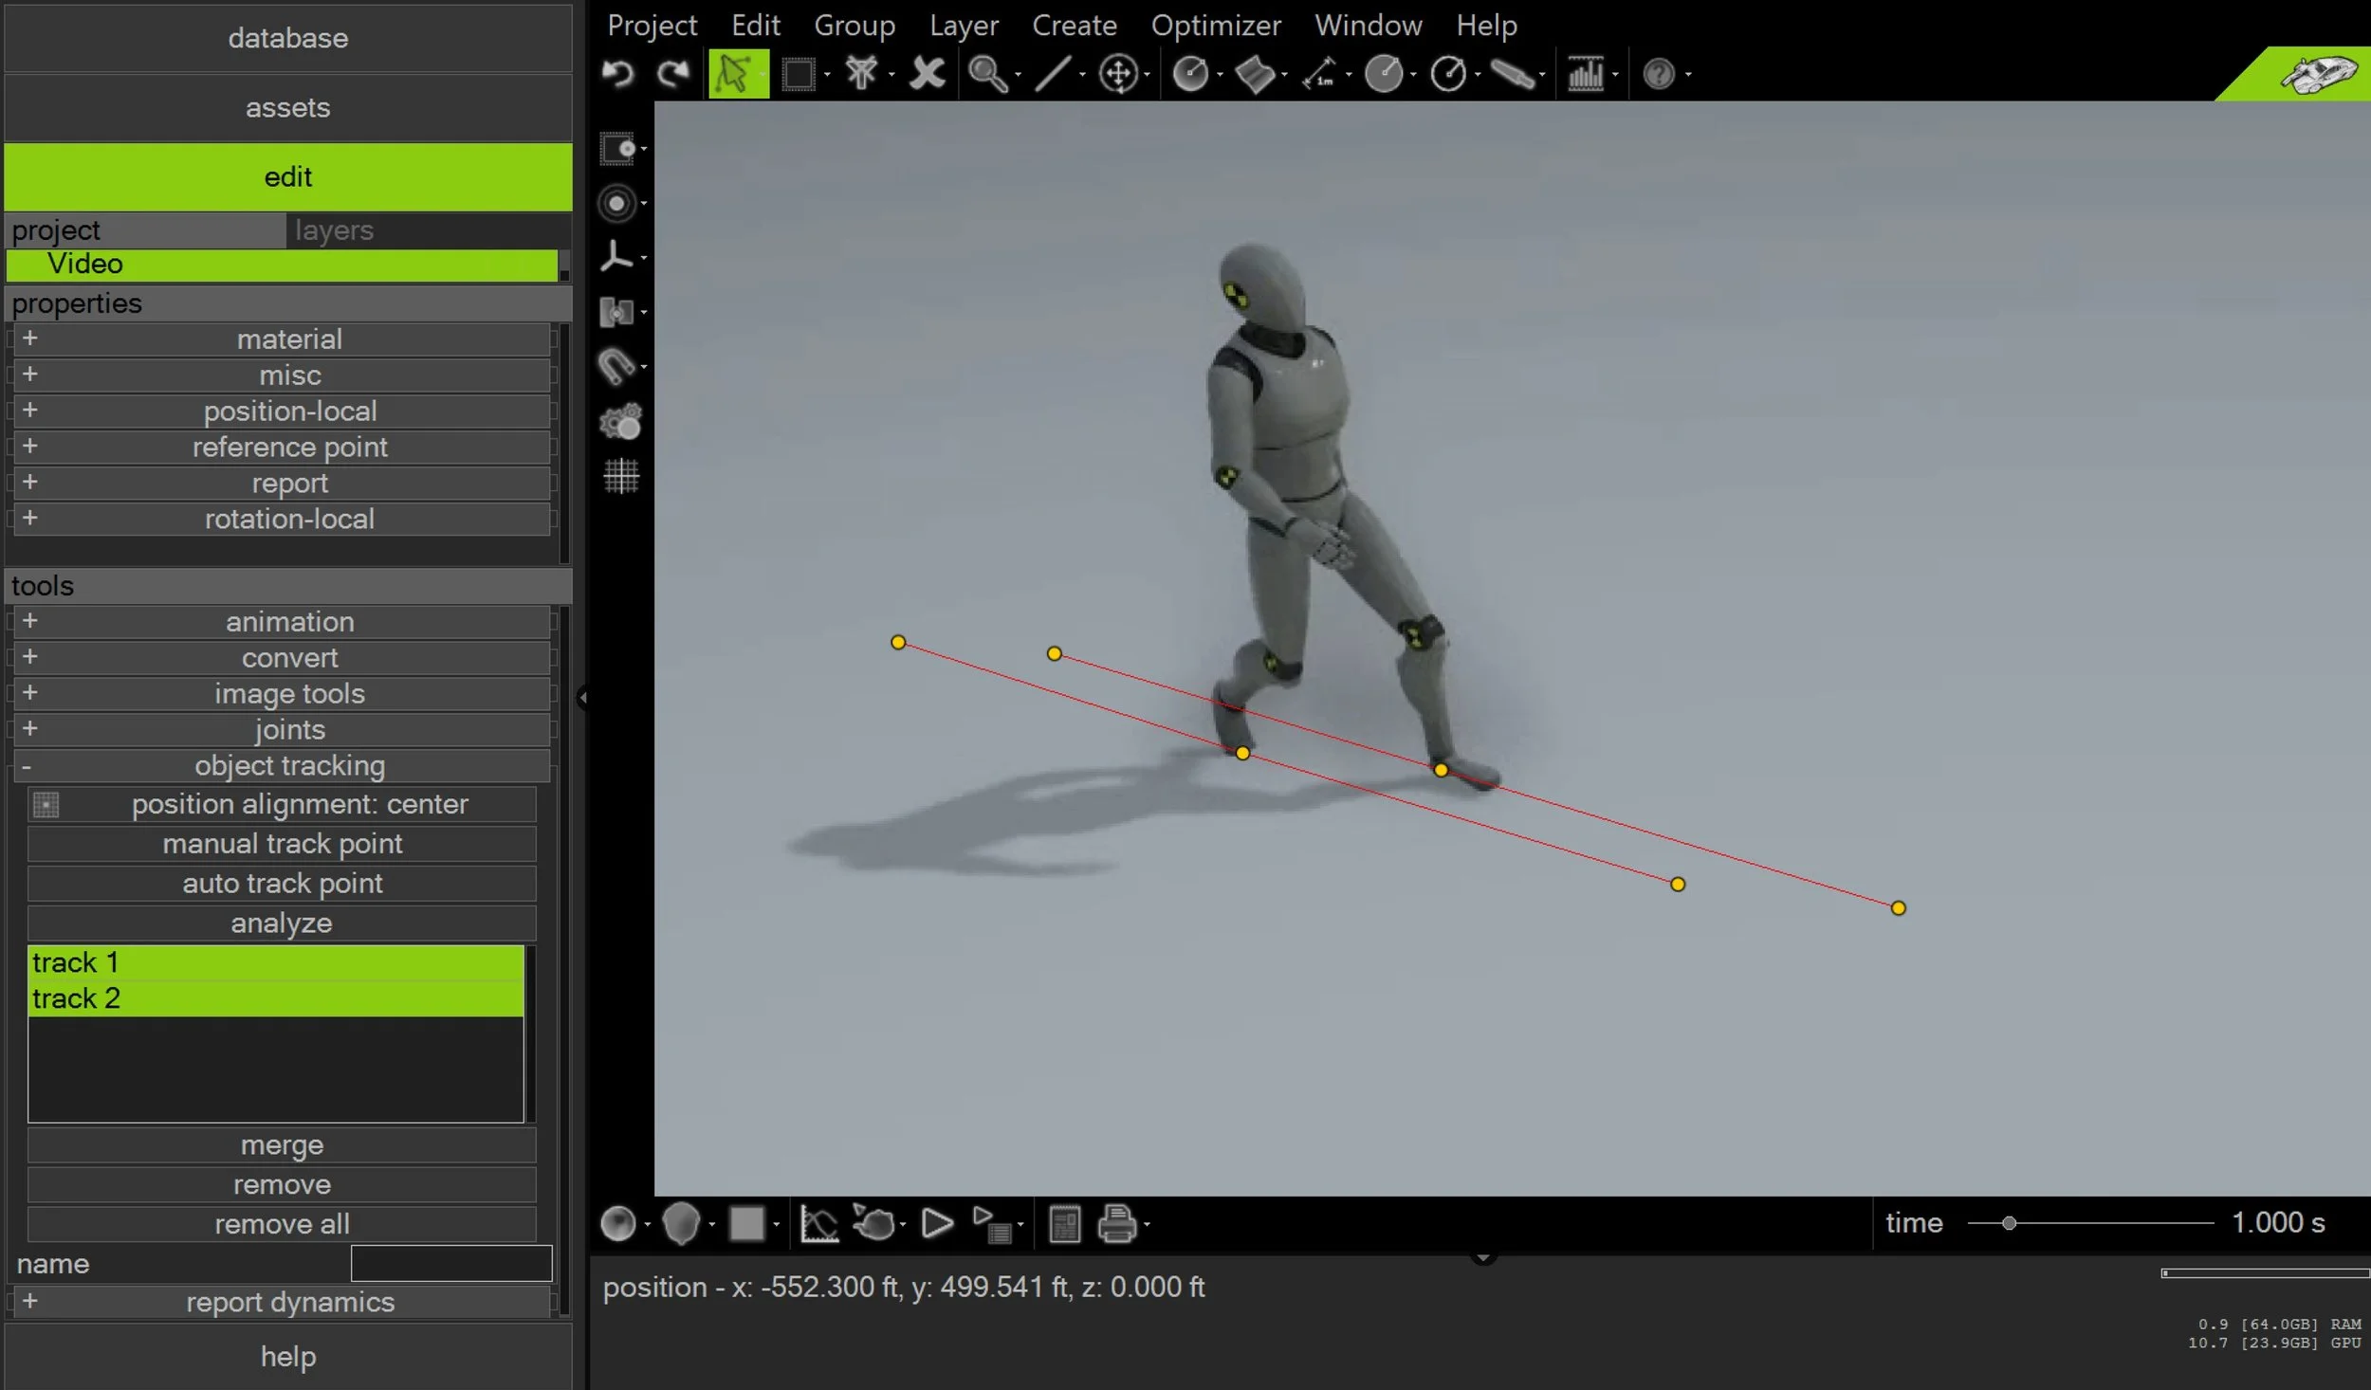Click the auto track point button
Viewport: 2371px width, 1390px height.
click(282, 884)
